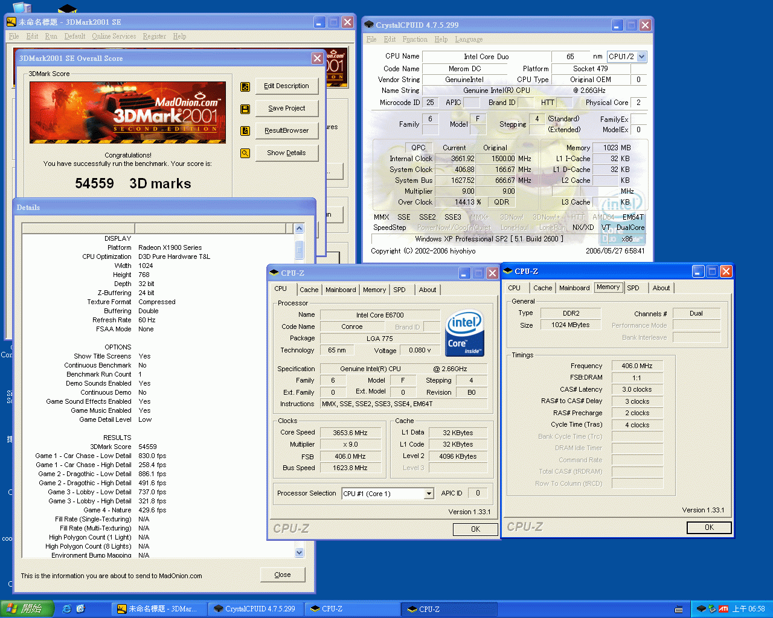Select the Cache tab in left CPU-Z window
The height and width of the screenshot is (618, 773).
tap(309, 290)
